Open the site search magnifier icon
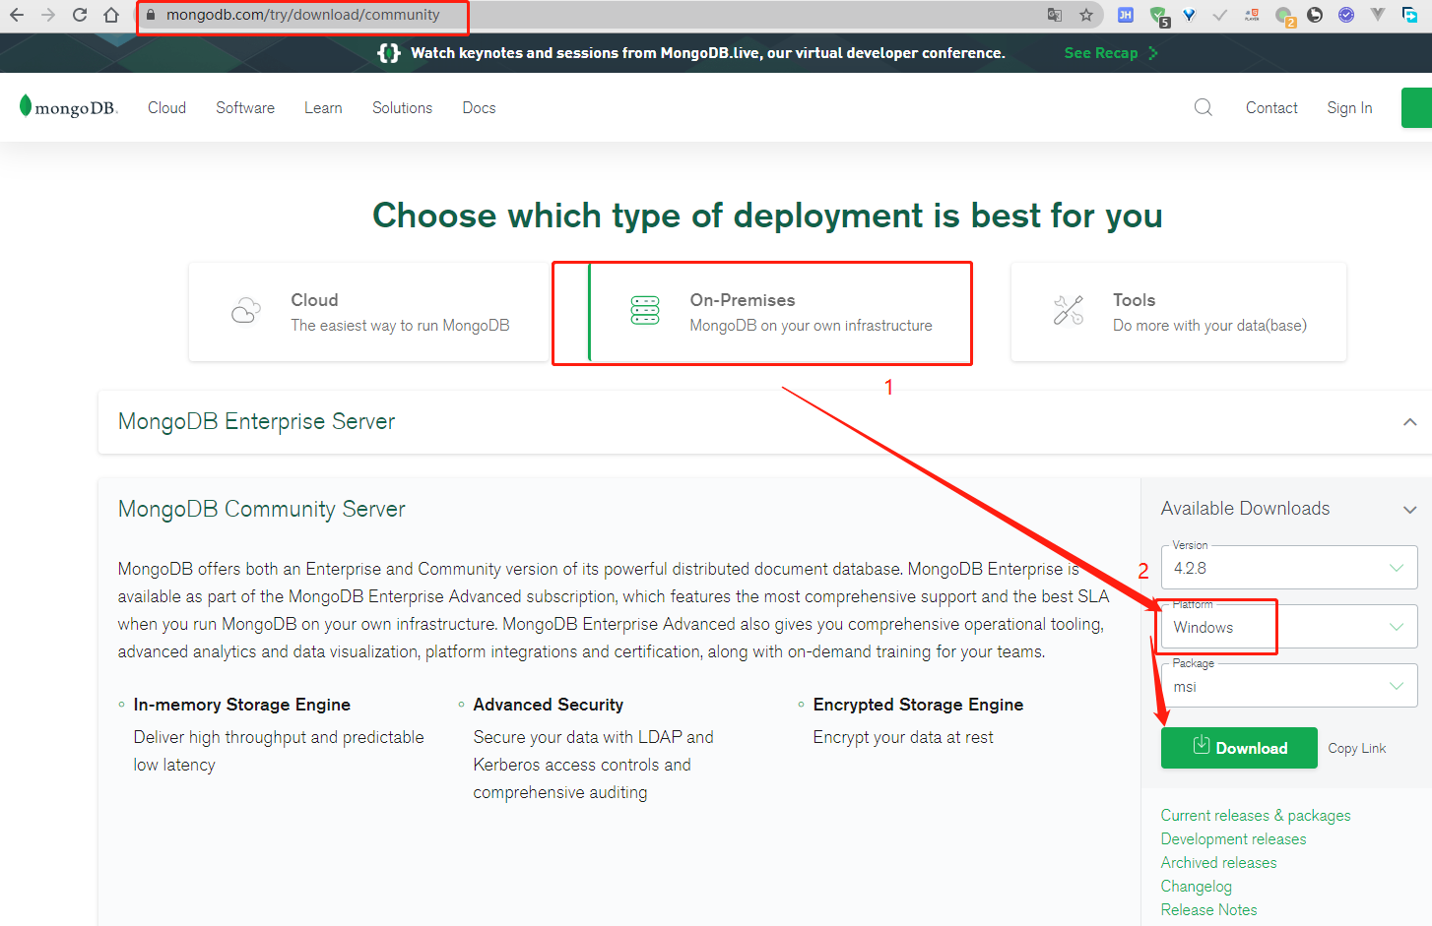The height and width of the screenshot is (926, 1432). (1203, 107)
